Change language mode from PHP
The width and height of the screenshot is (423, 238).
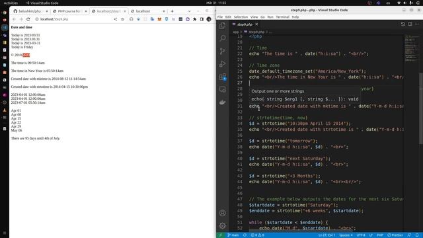(x=380, y=235)
